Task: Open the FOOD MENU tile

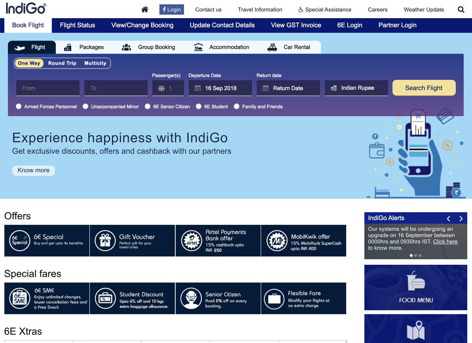Action: (x=416, y=288)
